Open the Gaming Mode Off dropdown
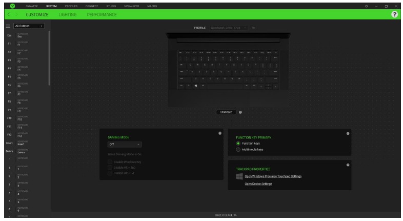Image resolution: width=403 pixels, height=221 pixels. coord(125,145)
